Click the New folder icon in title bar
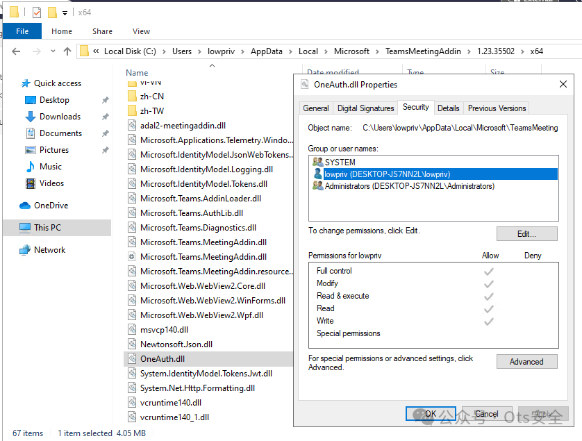582x441 pixels. tap(52, 13)
